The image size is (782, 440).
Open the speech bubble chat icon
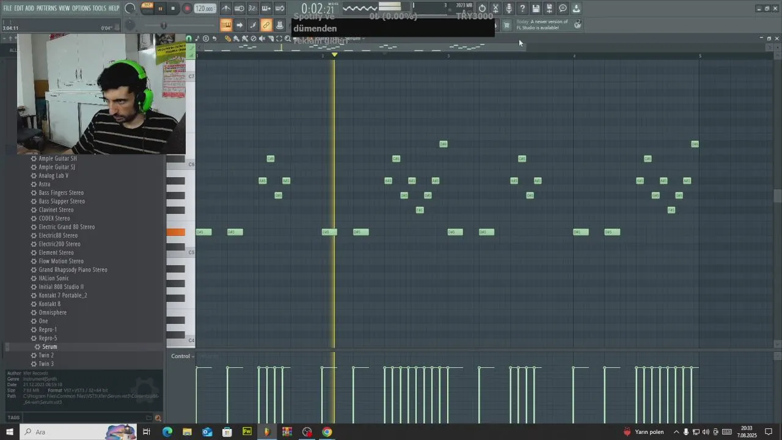click(x=563, y=9)
